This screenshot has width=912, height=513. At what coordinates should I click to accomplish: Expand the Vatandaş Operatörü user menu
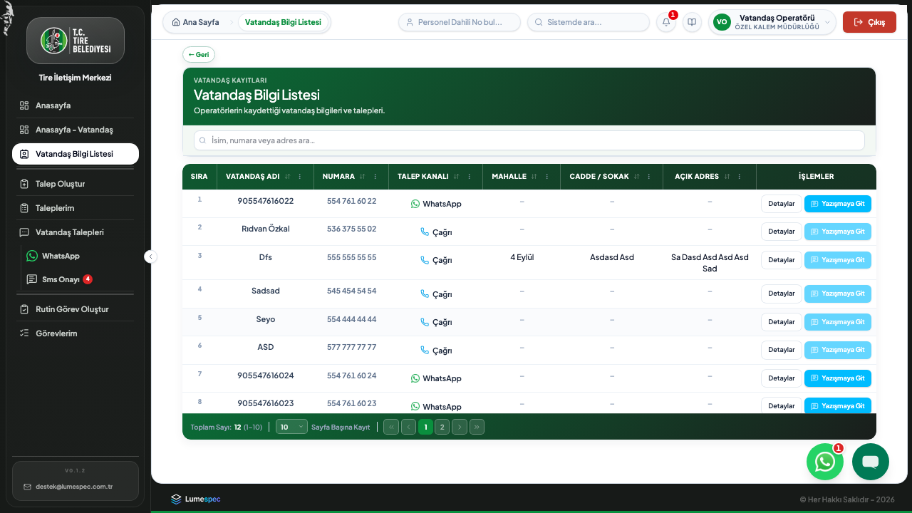[x=772, y=22]
